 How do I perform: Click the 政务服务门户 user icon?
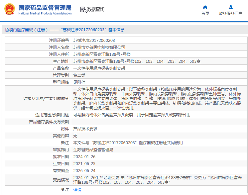point(231,7)
